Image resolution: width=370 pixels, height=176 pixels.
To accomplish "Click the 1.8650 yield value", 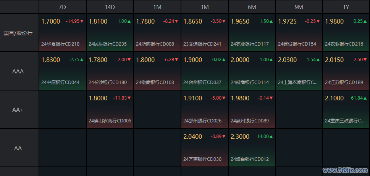I will click(x=193, y=21).
